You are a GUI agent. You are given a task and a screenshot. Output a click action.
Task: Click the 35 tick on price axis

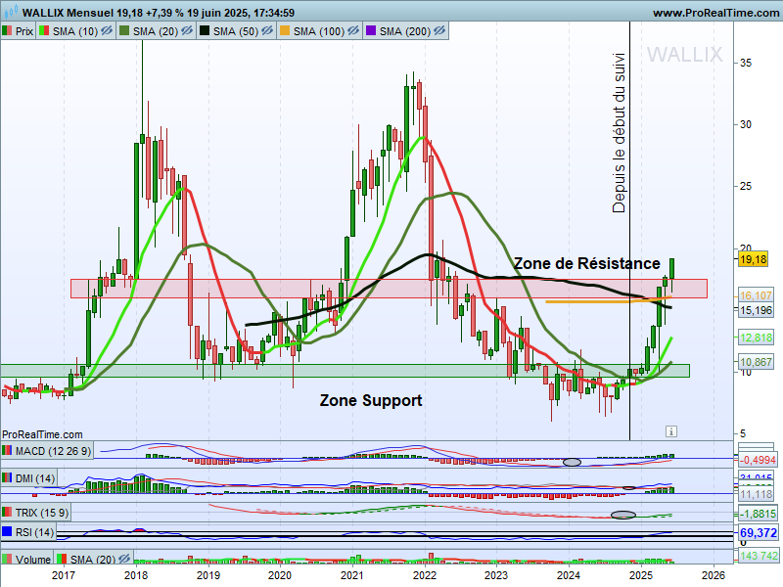[746, 63]
